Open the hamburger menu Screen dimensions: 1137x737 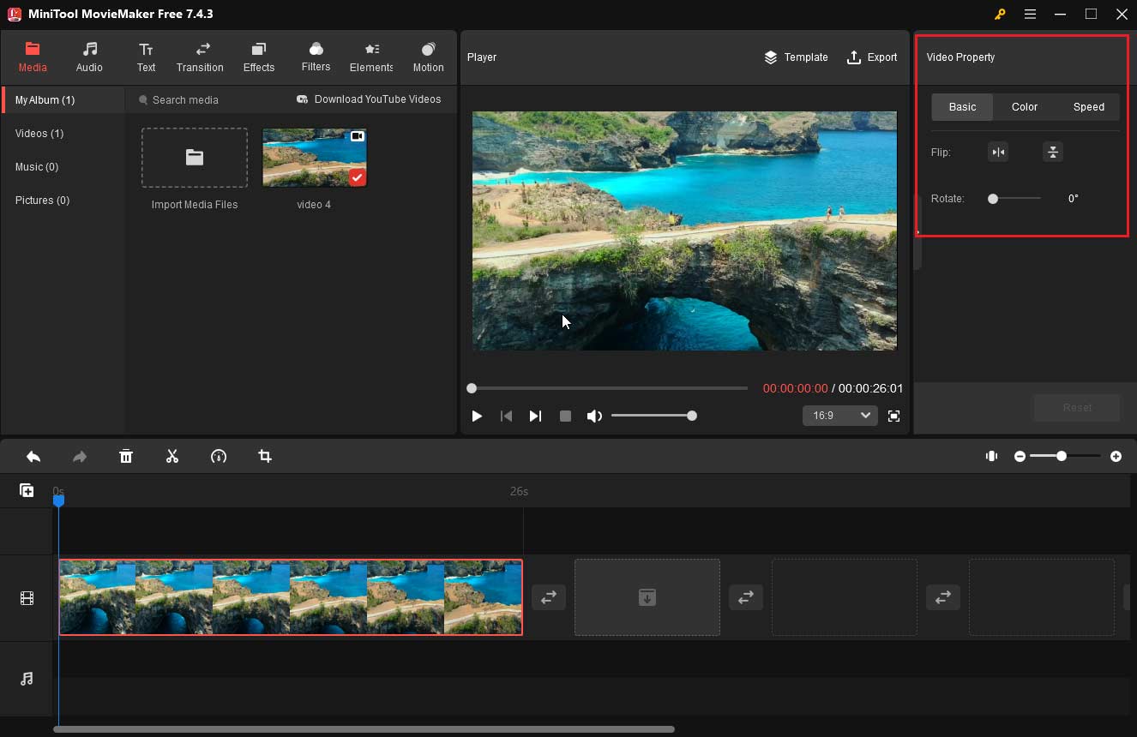tap(1030, 15)
